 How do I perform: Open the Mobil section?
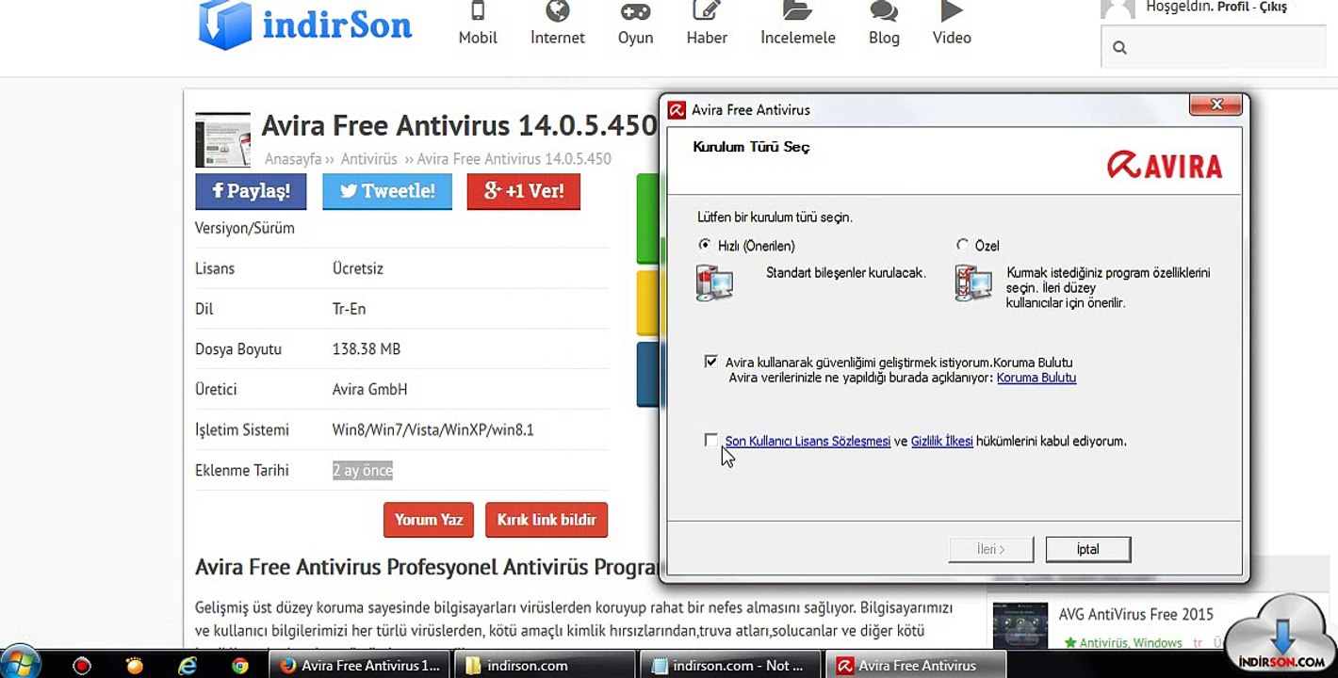[478, 24]
